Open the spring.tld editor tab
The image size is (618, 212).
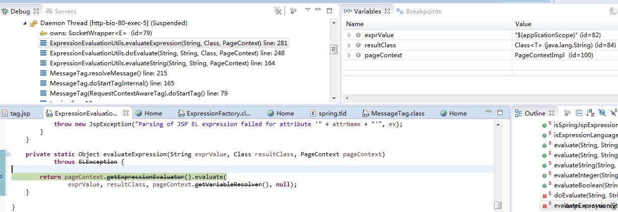332,114
